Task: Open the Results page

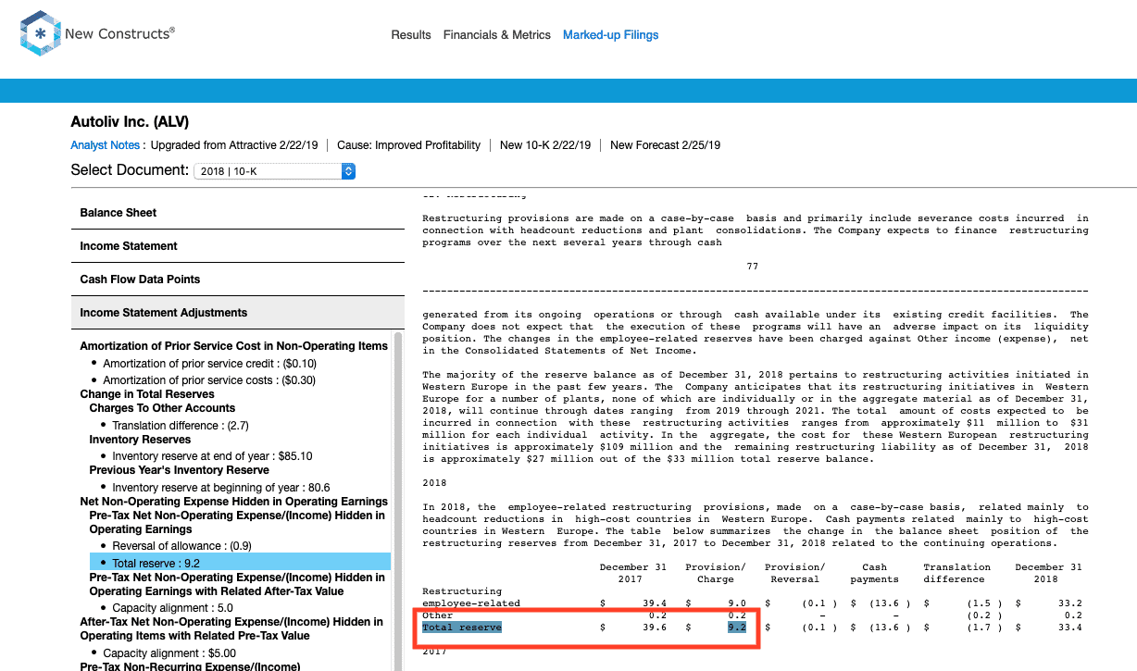Action: pos(411,35)
